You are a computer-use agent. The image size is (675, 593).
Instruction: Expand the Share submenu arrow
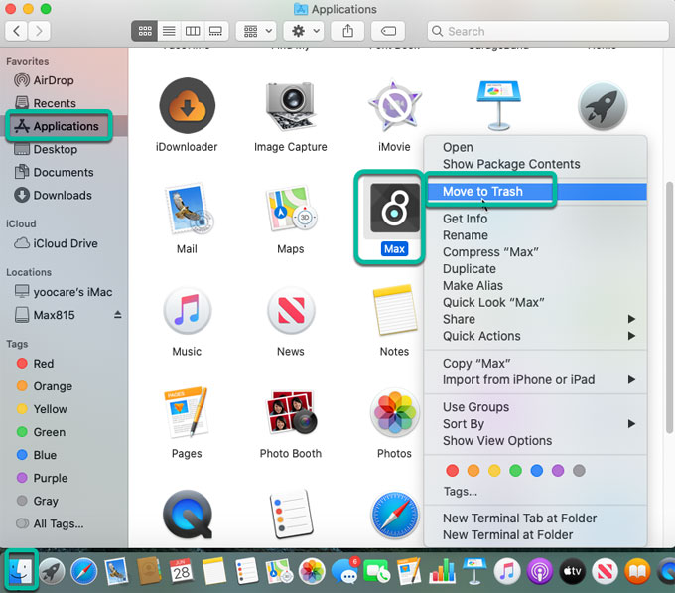[x=631, y=319]
